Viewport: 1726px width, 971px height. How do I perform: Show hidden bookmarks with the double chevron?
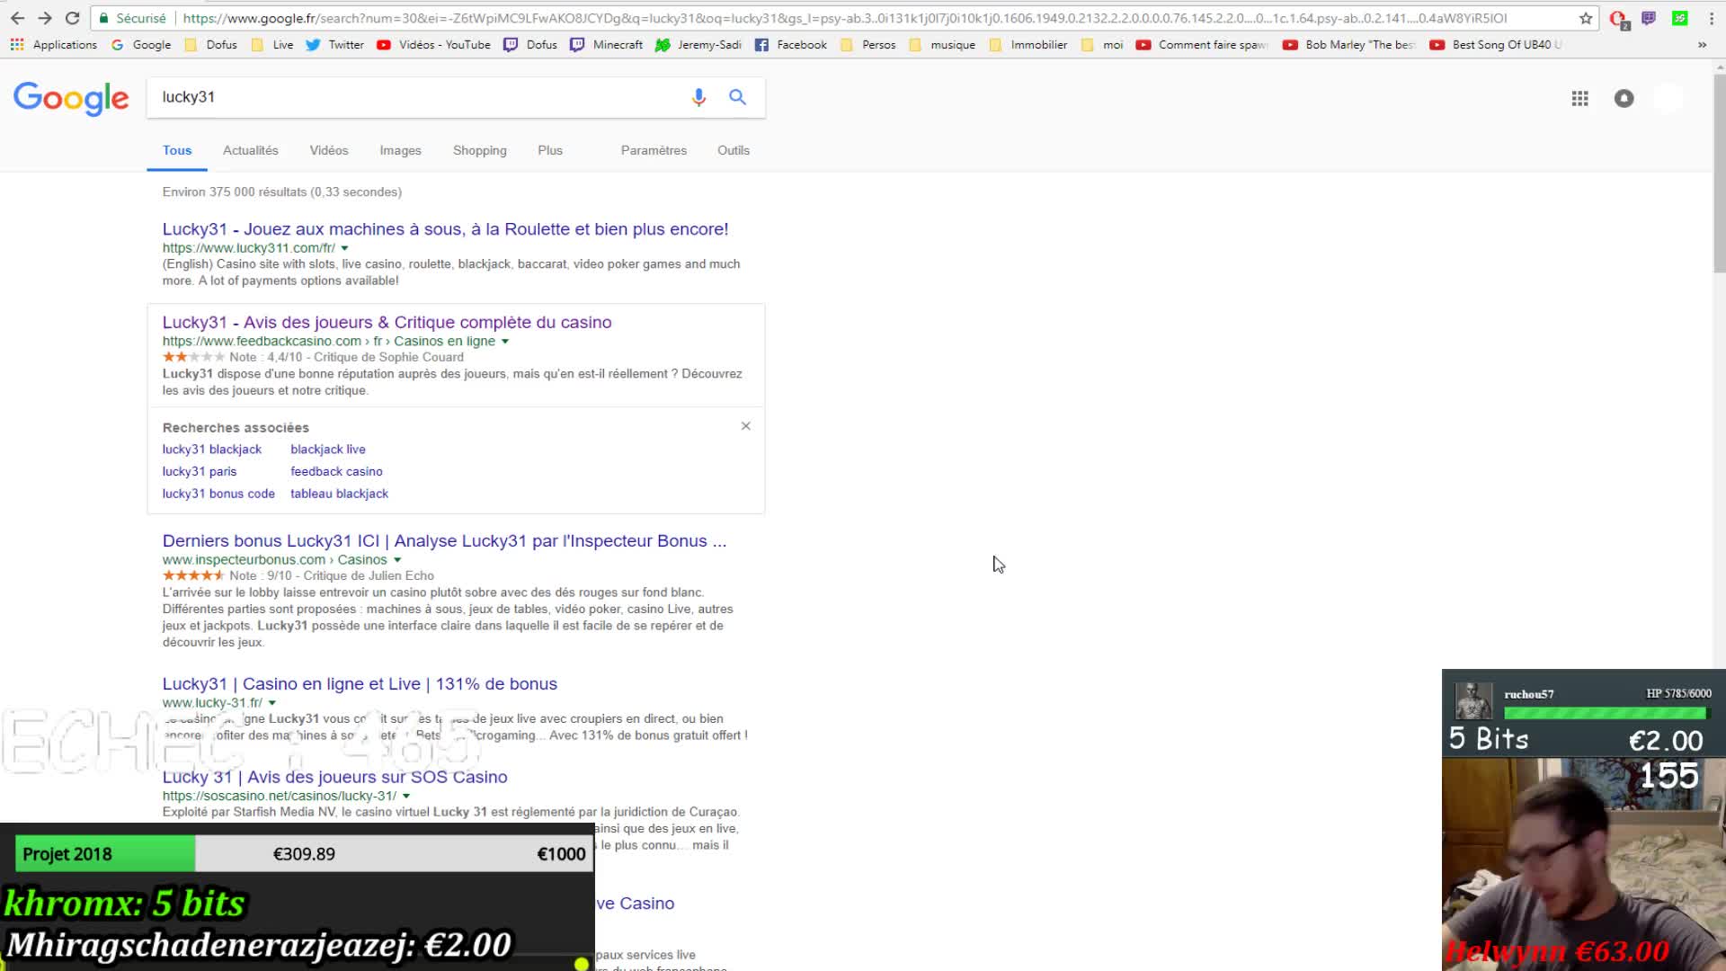point(1702,45)
